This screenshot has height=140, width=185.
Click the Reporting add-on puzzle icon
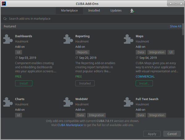[x=68, y=39]
